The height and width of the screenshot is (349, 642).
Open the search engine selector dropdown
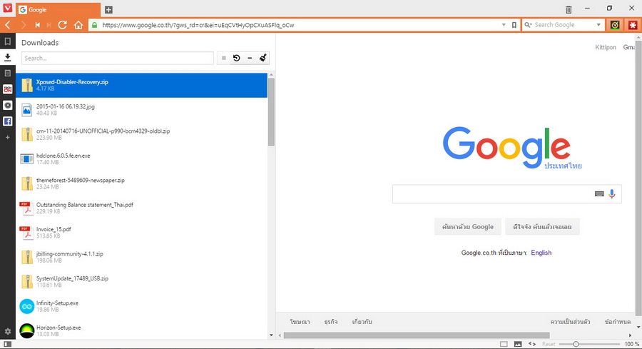[528, 25]
